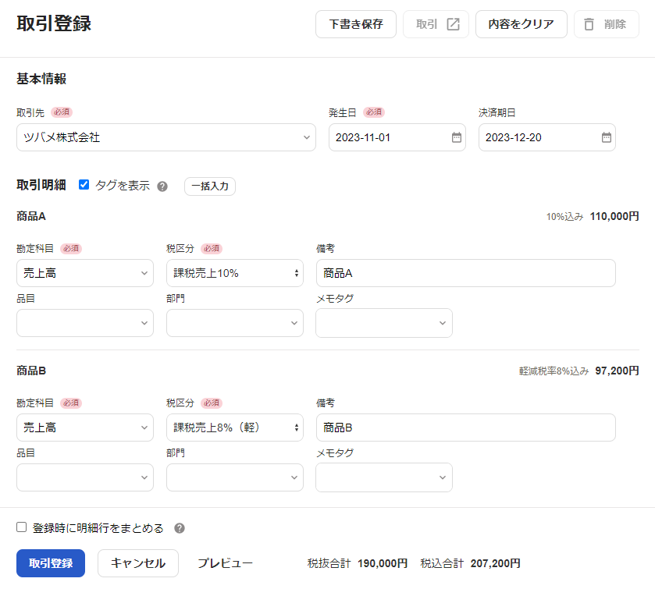This screenshot has width=655, height=589.
Task: Click the キャンセル button
Action: [138, 563]
